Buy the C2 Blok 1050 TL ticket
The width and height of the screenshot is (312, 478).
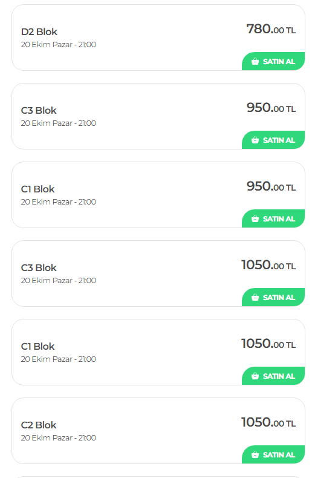click(273, 454)
